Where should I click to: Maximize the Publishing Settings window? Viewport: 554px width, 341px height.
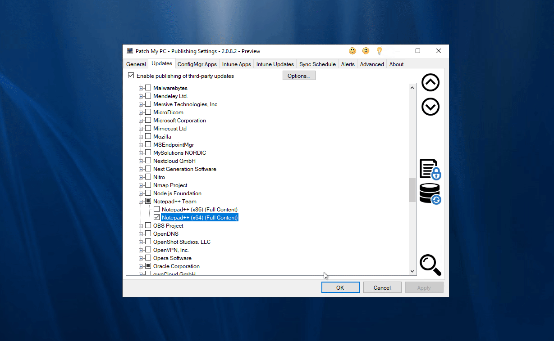click(418, 51)
